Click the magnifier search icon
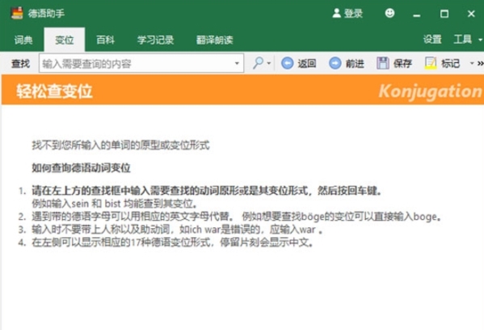This screenshot has height=330, width=484. click(x=258, y=63)
